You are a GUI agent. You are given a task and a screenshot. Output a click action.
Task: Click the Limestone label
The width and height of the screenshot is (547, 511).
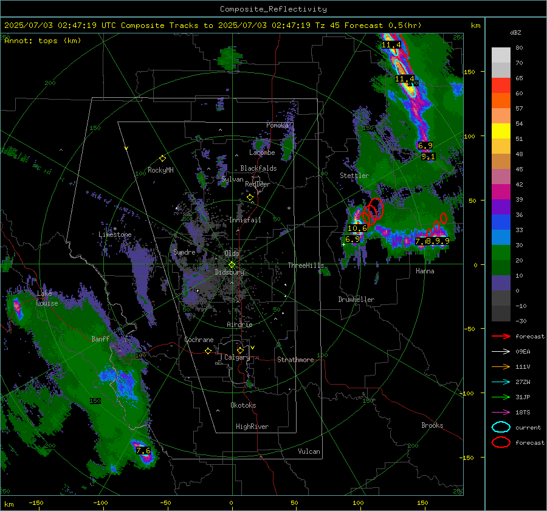click(x=115, y=235)
